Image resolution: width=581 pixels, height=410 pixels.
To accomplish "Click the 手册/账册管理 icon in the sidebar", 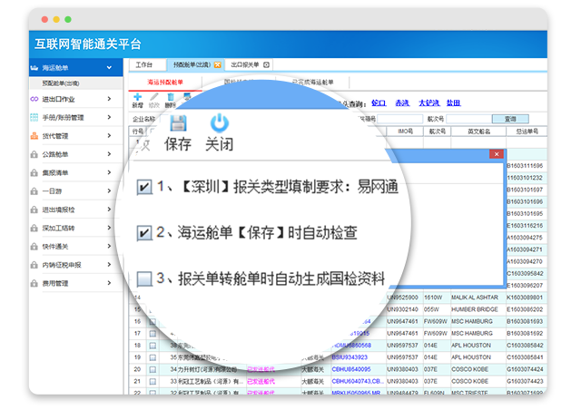I will [x=34, y=118].
